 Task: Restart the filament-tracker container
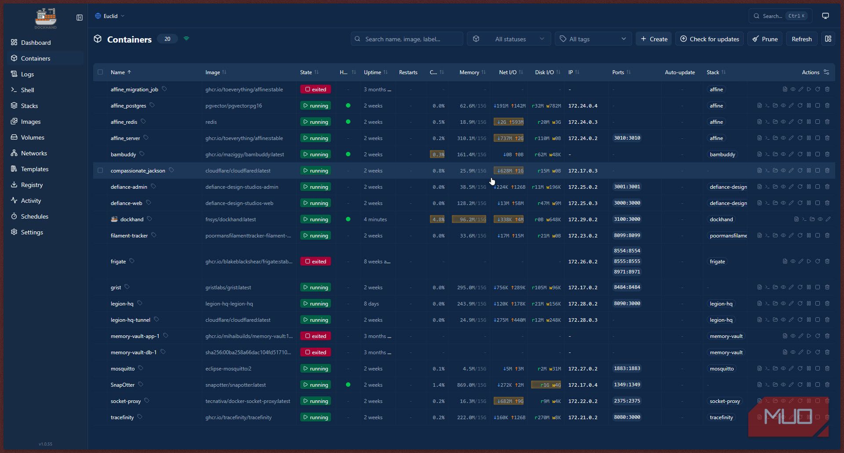pos(800,235)
